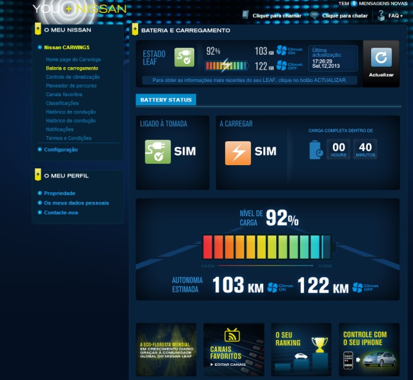Open Propriedade under O Meu Perfil

click(59, 194)
